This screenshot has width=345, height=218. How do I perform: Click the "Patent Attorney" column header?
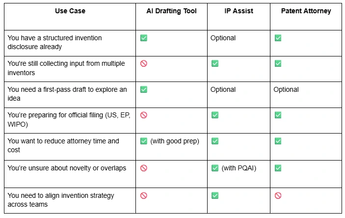point(305,11)
